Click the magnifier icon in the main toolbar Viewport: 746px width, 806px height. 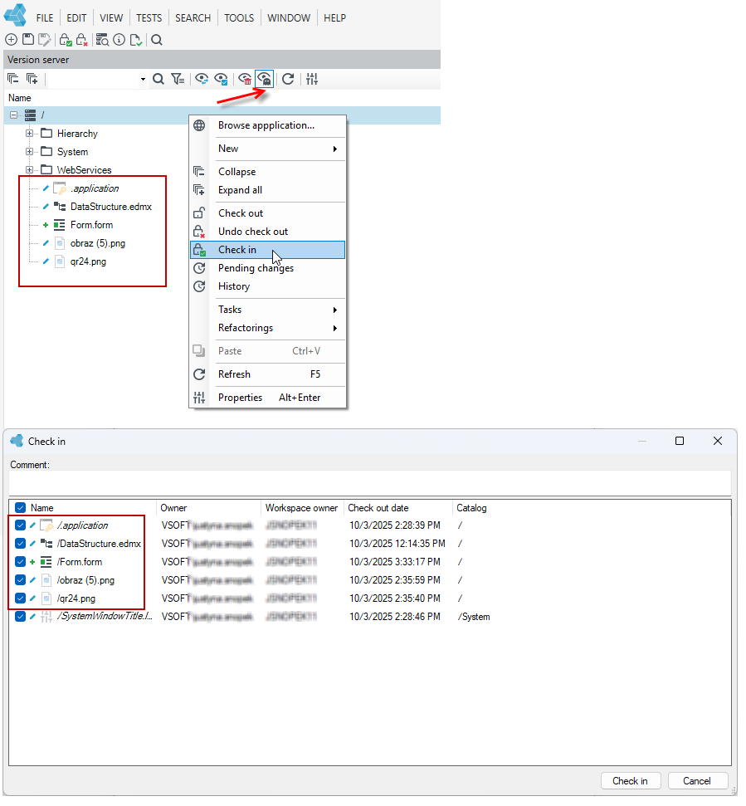click(157, 40)
